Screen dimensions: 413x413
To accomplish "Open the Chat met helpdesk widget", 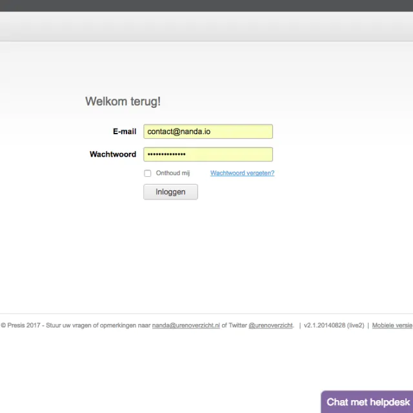I will point(368,402).
